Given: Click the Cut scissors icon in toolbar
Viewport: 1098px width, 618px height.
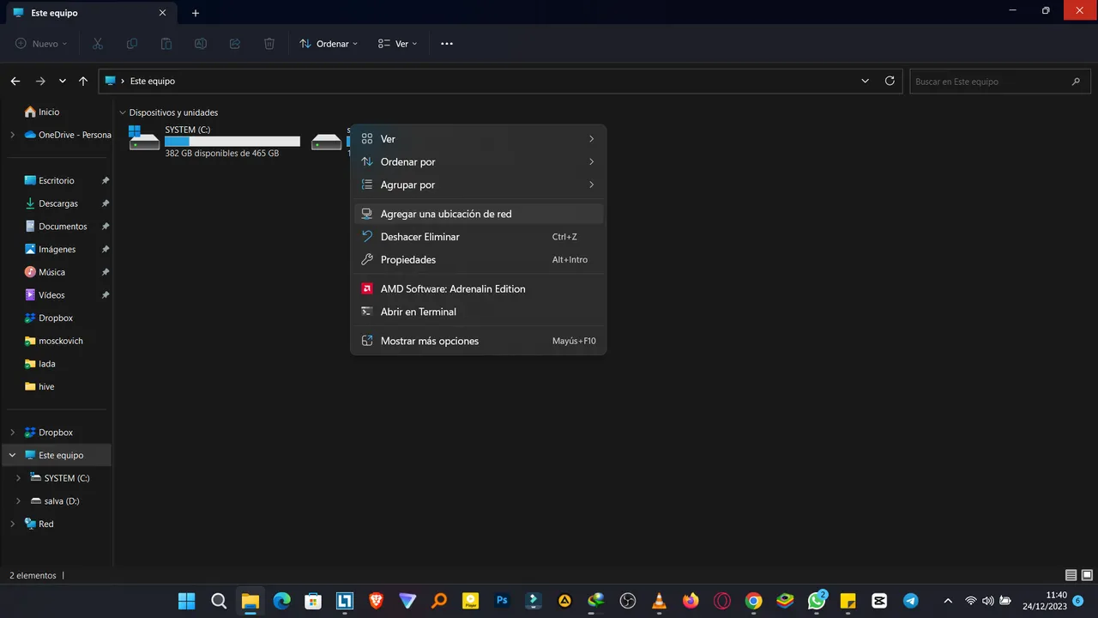Looking at the screenshot, I should coord(98,44).
